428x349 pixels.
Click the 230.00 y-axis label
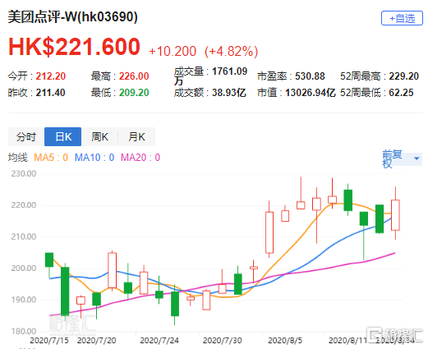pos(24,173)
